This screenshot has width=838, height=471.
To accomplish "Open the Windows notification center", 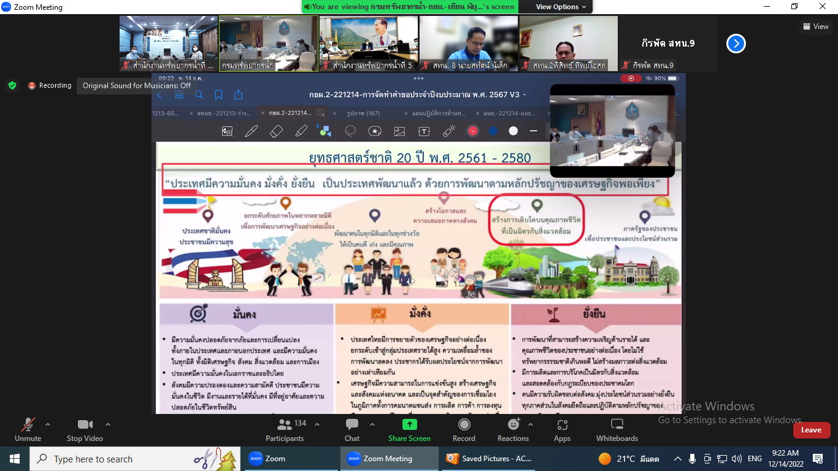I will (817, 459).
